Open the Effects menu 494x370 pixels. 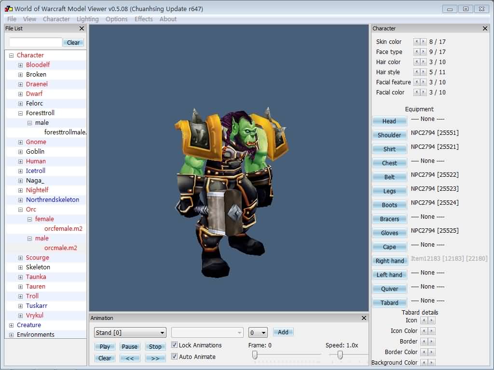pos(144,19)
